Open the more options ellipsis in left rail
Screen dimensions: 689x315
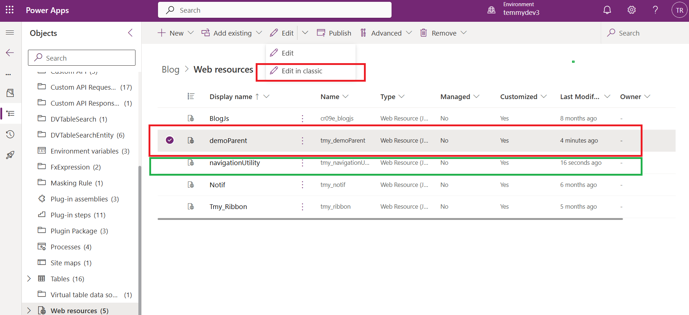tap(8, 74)
